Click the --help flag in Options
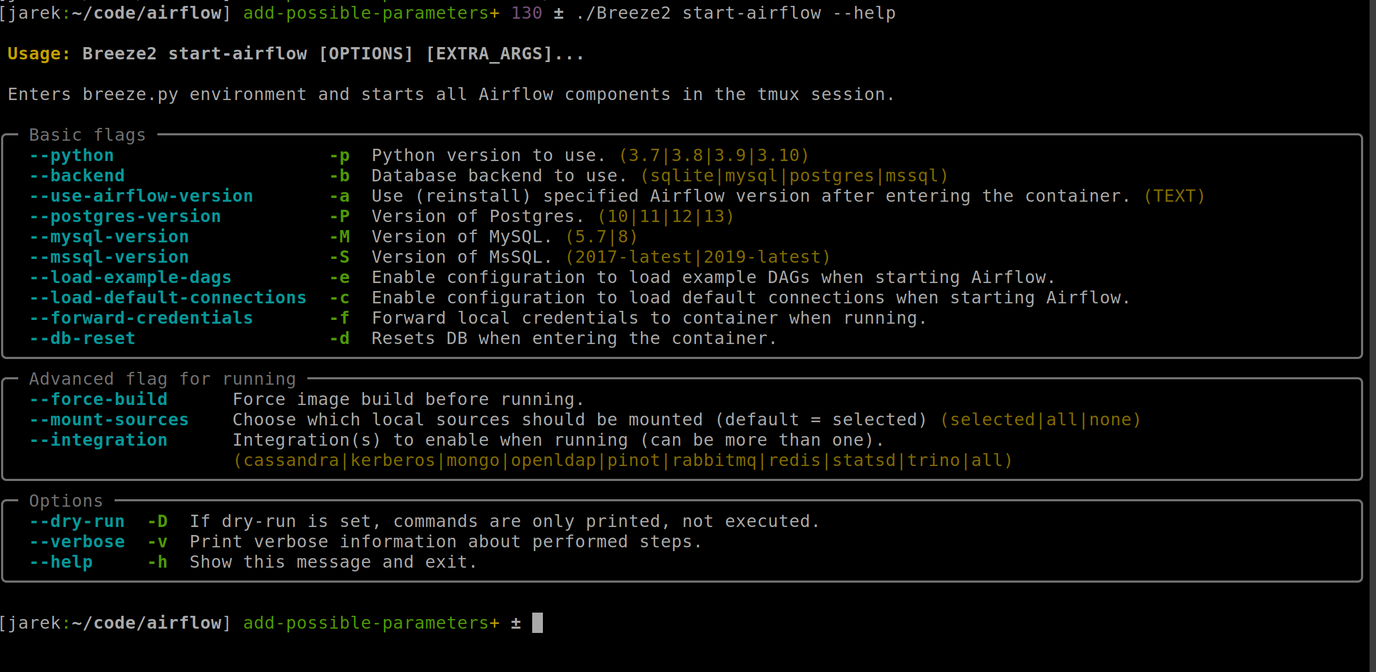This screenshot has width=1376, height=672. pyautogui.click(x=61, y=562)
